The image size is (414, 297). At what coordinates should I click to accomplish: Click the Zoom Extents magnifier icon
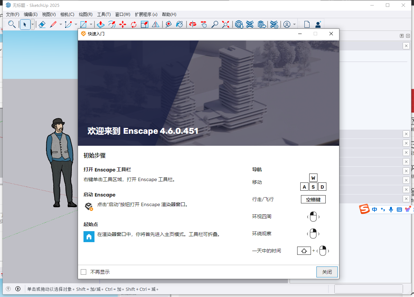225,24
